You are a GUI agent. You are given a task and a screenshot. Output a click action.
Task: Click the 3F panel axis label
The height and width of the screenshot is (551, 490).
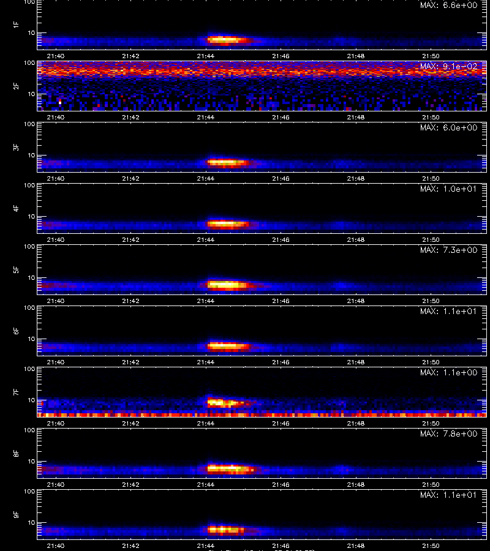coord(16,147)
